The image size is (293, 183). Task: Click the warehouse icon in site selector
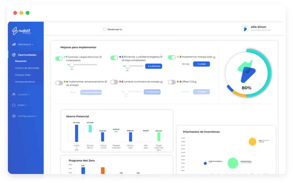[105, 29]
